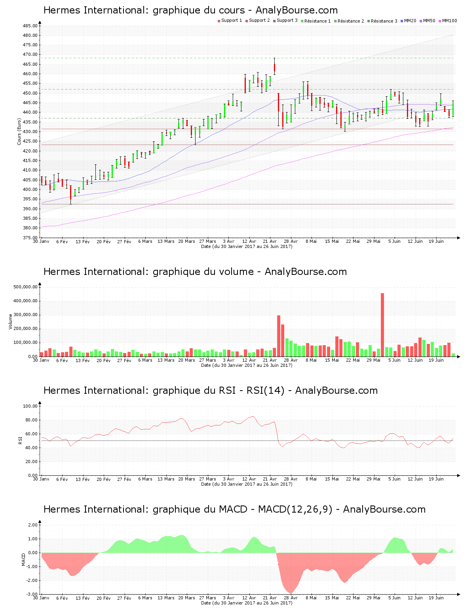
Task: Click the 'RSI' vertical axis label
Action: point(20,440)
